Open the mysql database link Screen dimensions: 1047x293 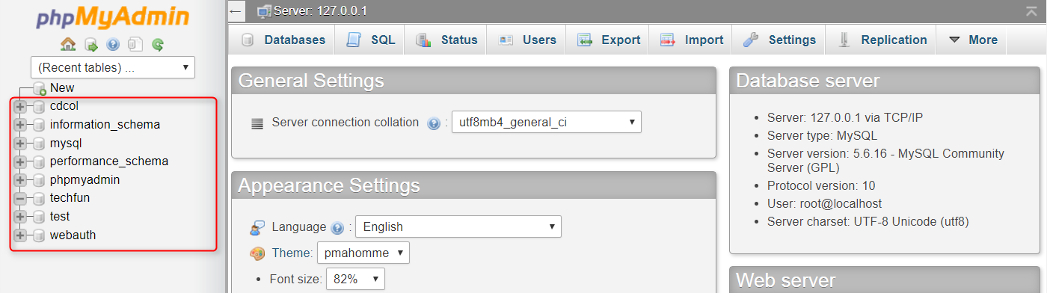(66, 144)
